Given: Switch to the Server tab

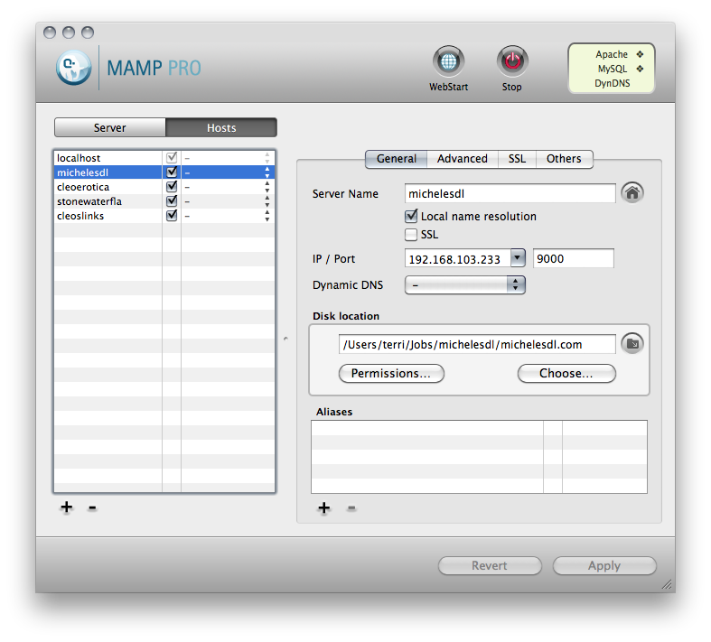Looking at the screenshot, I should click(110, 128).
